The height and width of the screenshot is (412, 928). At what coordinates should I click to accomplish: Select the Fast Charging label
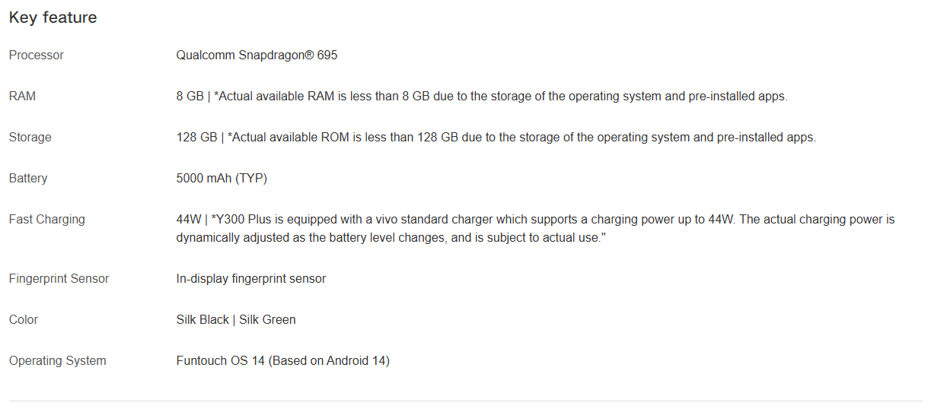tap(47, 220)
